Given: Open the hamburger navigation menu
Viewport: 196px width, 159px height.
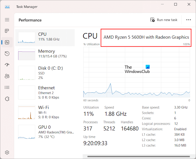Looking at the screenshot, I should [7, 20].
